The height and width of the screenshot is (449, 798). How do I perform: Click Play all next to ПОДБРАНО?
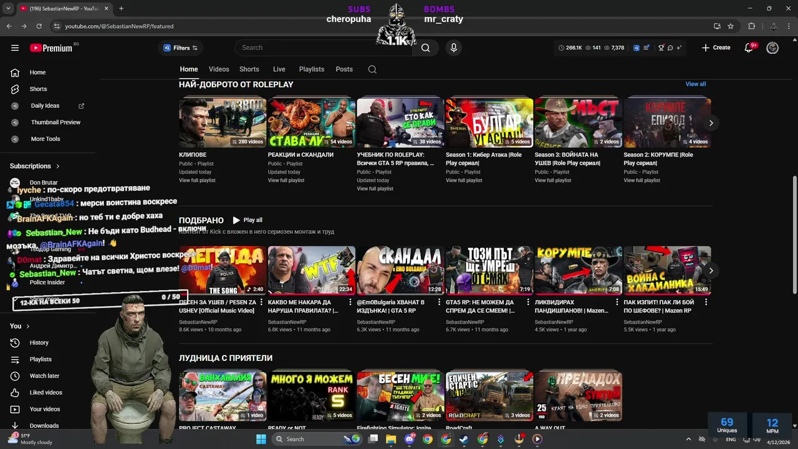click(x=248, y=220)
